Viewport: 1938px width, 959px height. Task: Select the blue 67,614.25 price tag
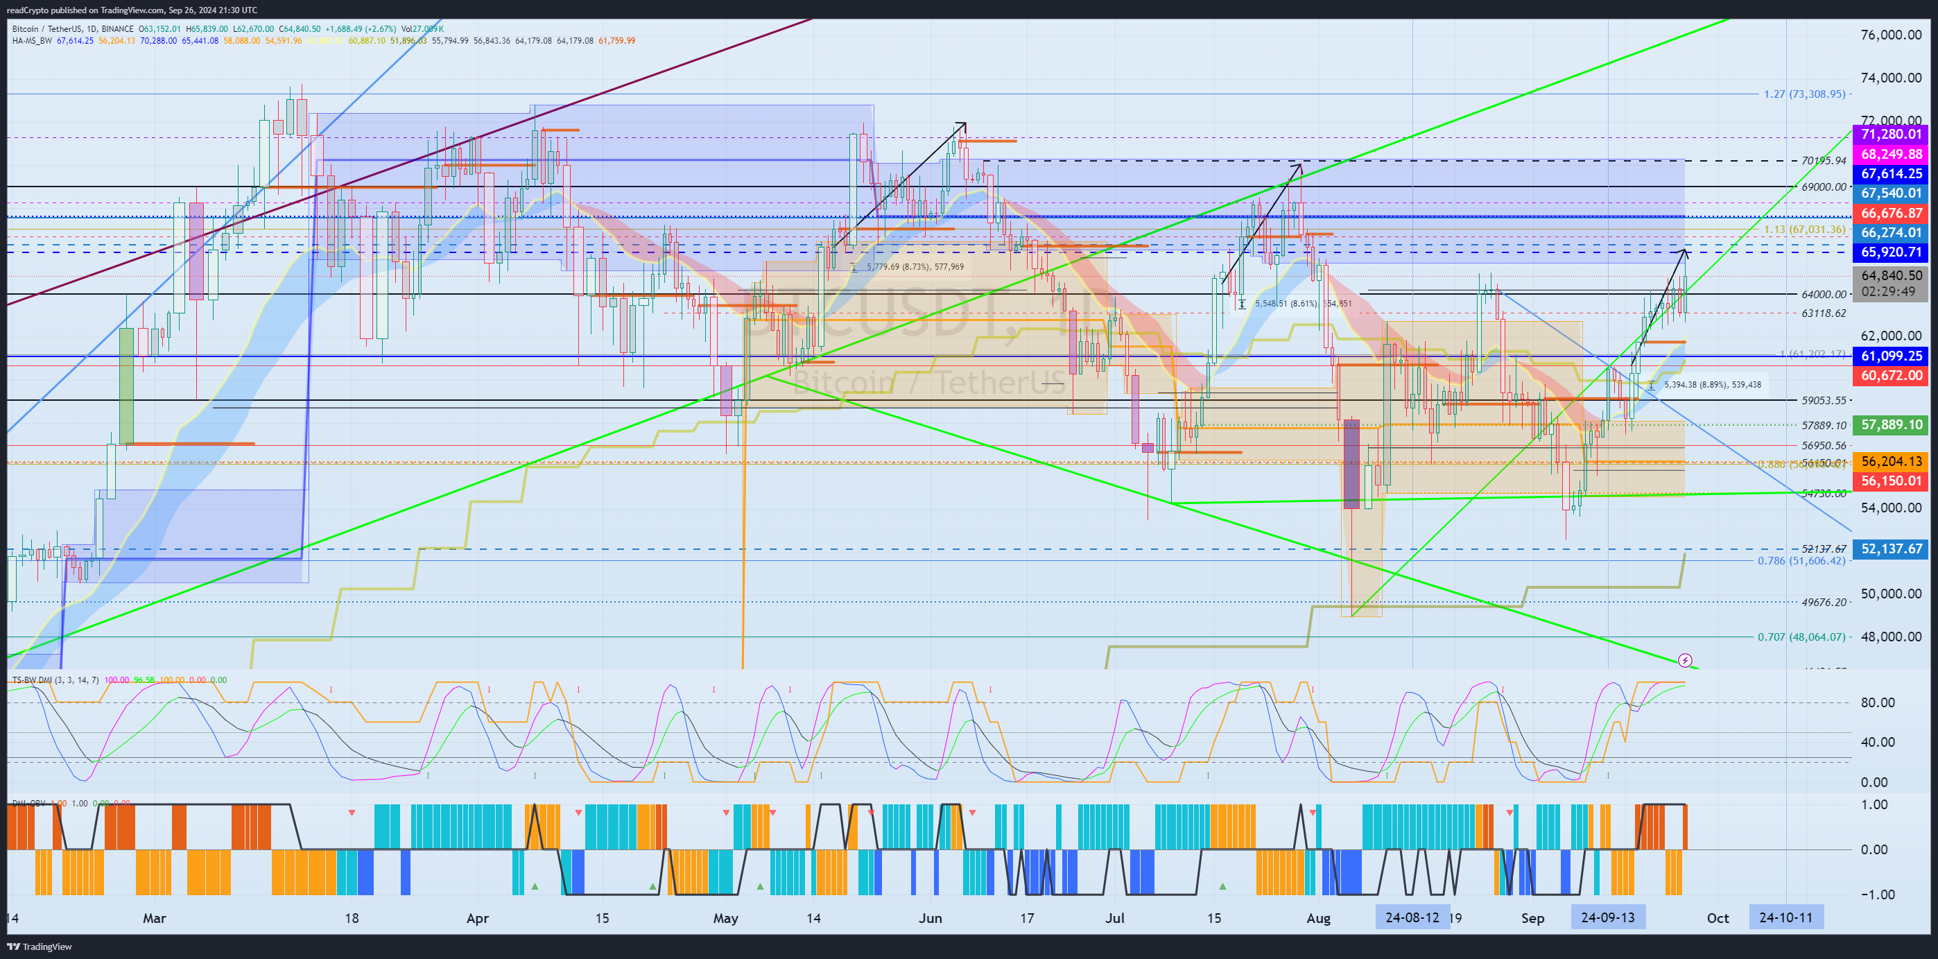click(1891, 174)
